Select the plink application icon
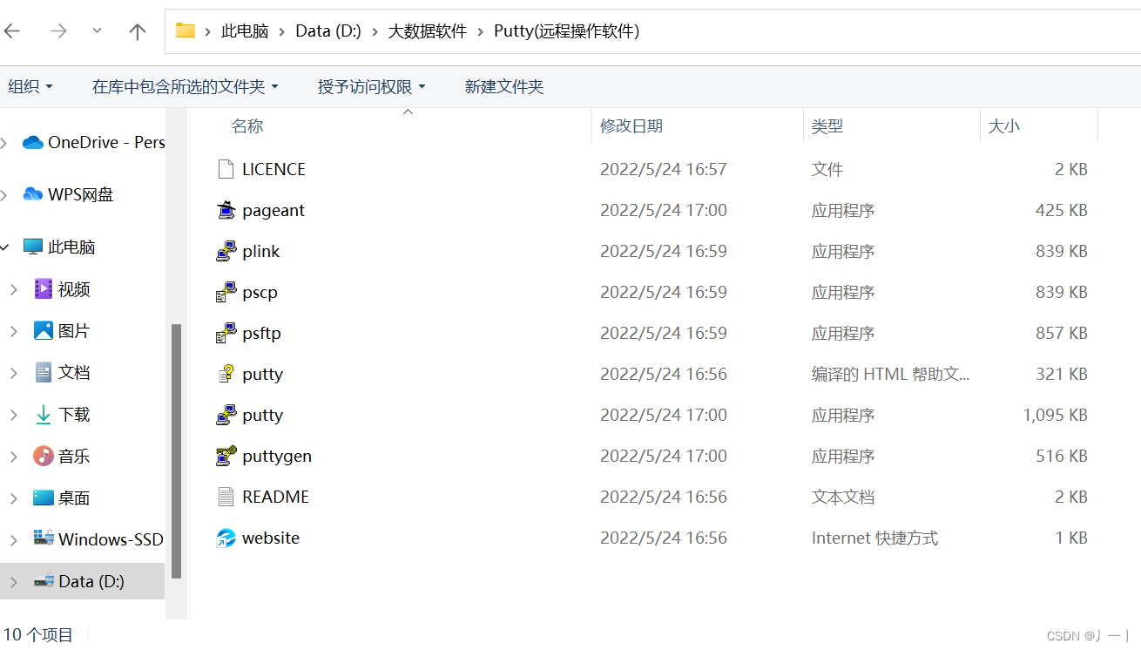Viewport: 1141px width, 650px height. click(226, 251)
